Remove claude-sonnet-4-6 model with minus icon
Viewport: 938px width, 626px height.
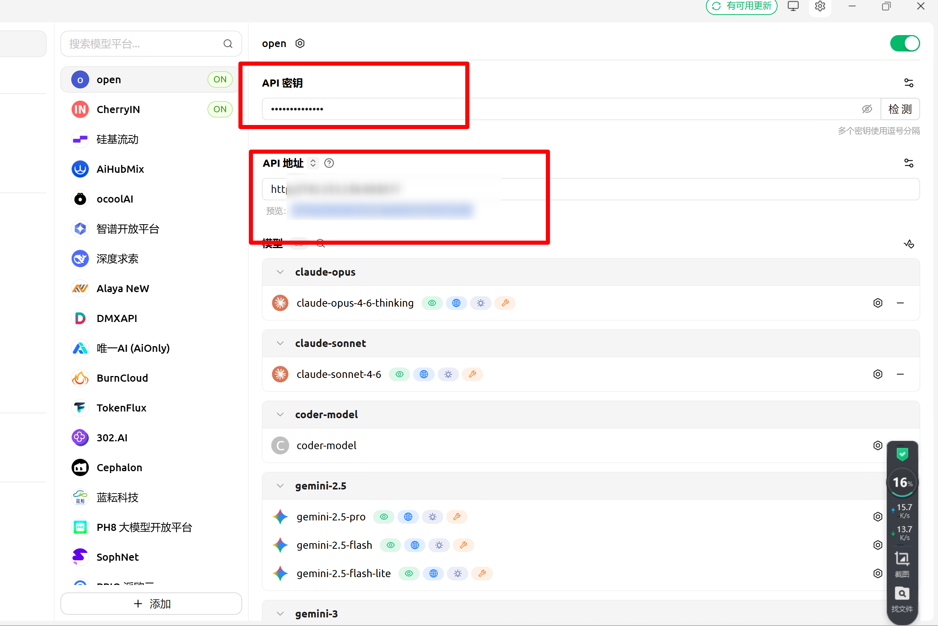pos(900,374)
